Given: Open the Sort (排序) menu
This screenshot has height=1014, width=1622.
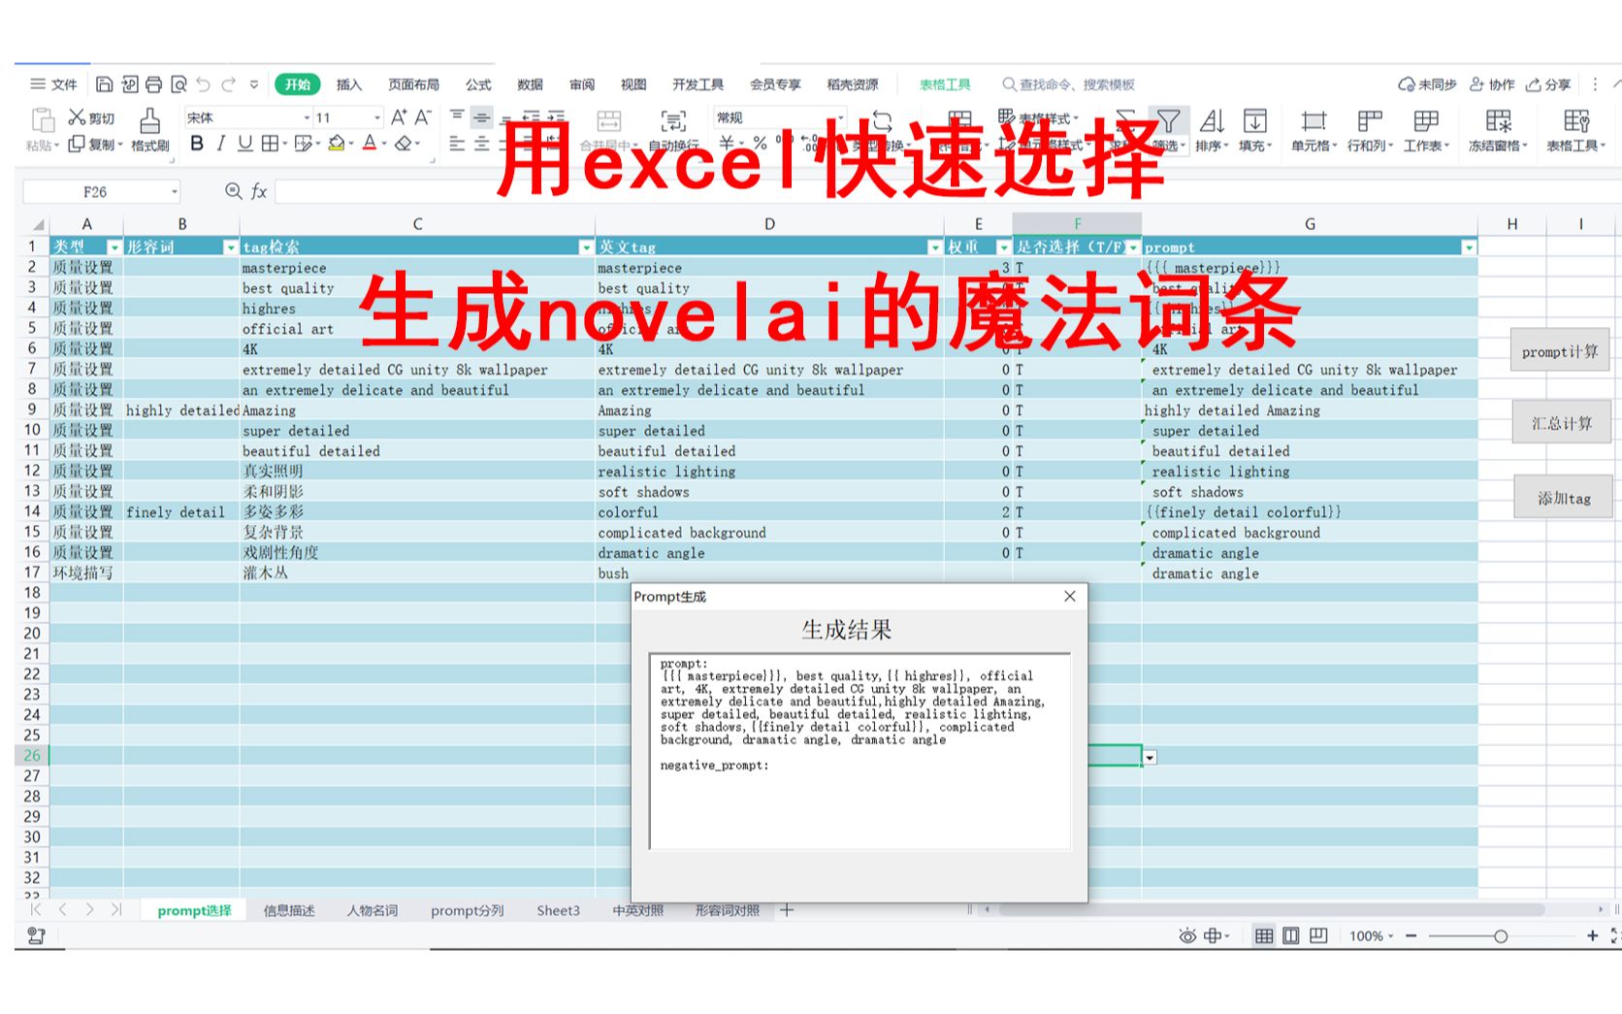Looking at the screenshot, I should click(1212, 130).
